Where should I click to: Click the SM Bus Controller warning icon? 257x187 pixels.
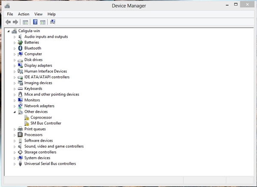(27, 123)
